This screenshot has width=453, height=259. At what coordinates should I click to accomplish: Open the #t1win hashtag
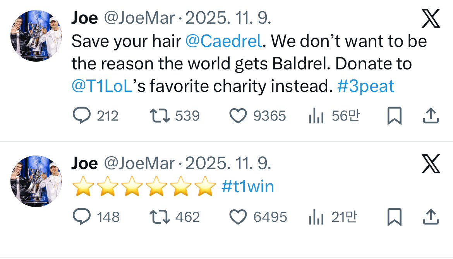(x=248, y=187)
